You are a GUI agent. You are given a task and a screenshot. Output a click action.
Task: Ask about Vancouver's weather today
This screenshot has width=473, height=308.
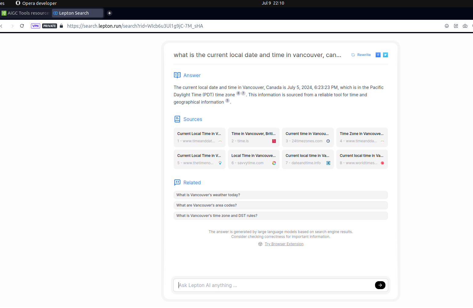(281, 195)
